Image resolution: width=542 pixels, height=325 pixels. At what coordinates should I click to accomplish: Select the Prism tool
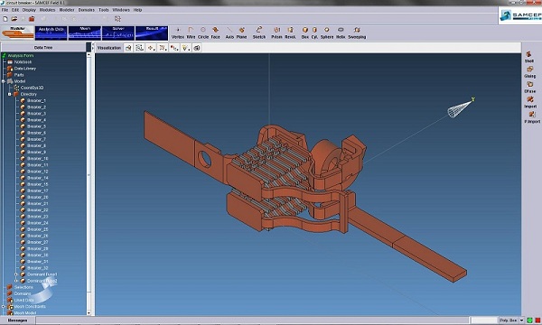276,32
